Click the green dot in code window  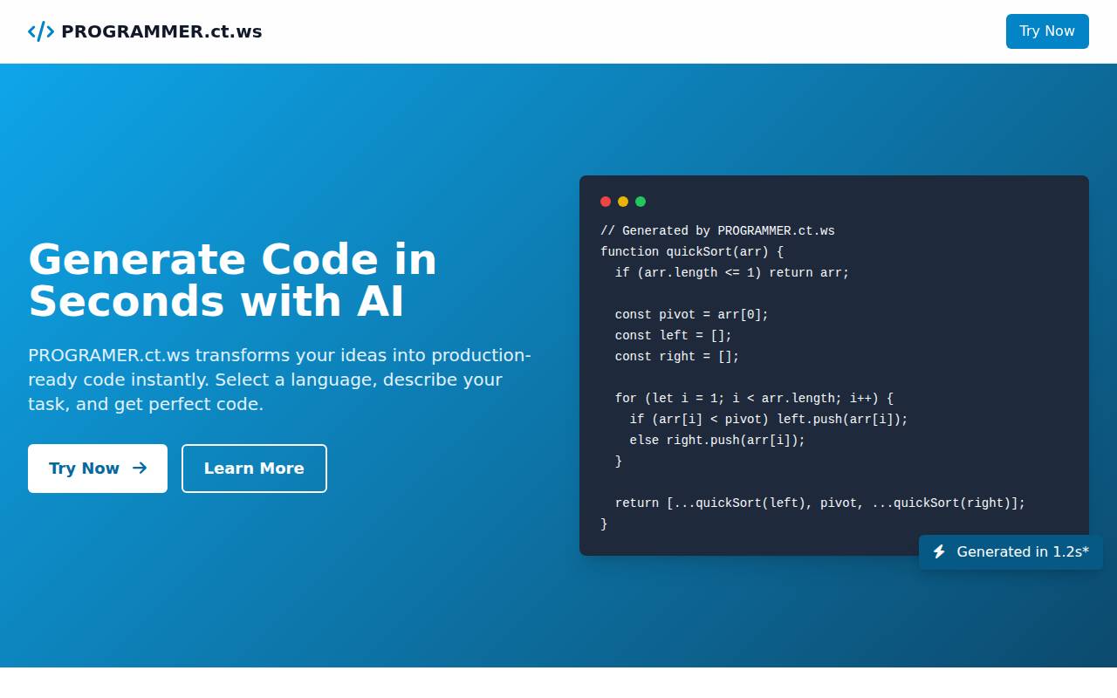pyautogui.click(x=641, y=202)
